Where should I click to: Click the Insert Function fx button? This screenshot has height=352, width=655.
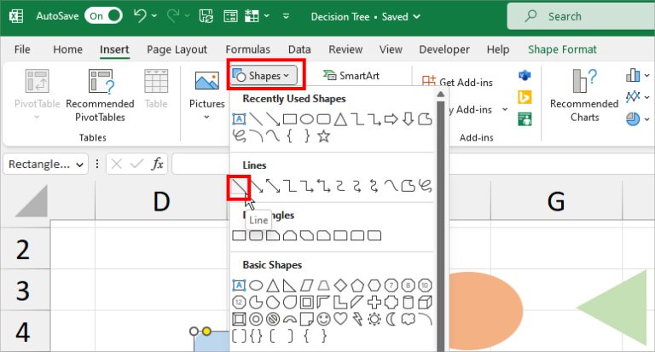click(x=158, y=164)
